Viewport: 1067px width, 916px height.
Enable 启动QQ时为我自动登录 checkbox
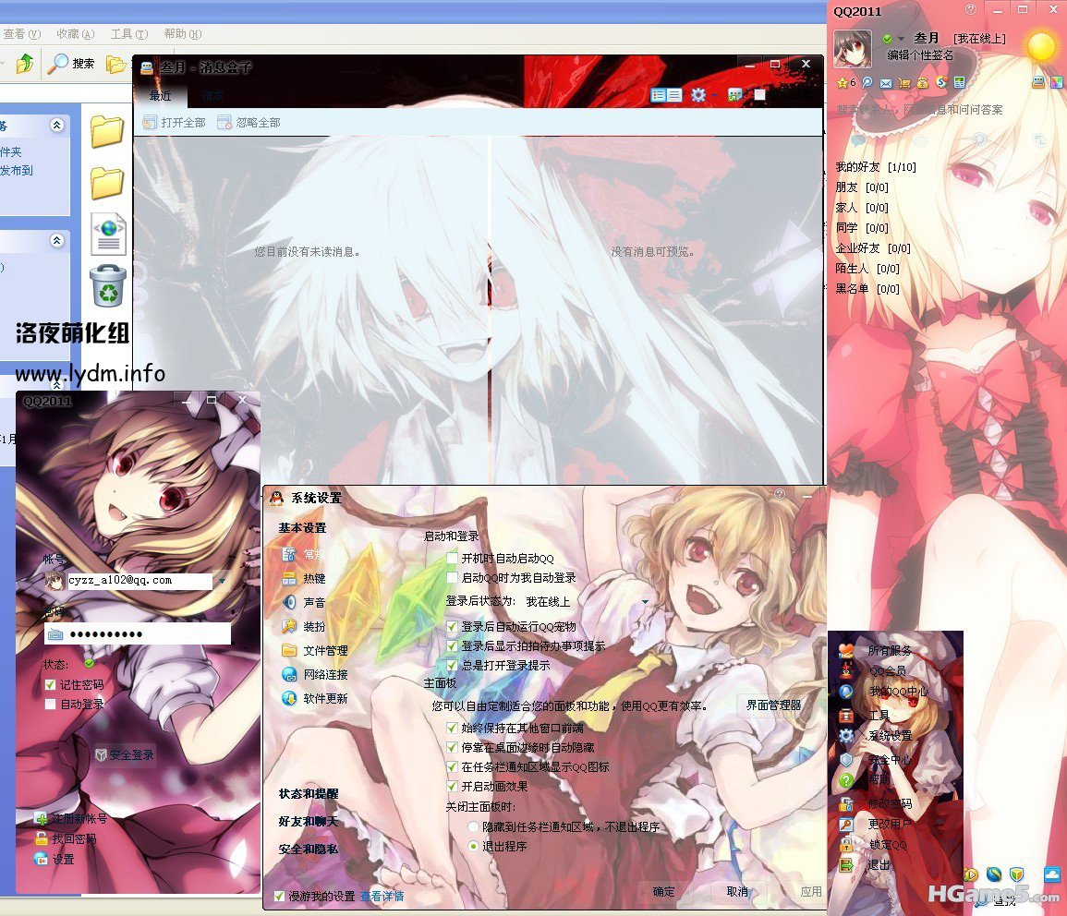point(452,578)
